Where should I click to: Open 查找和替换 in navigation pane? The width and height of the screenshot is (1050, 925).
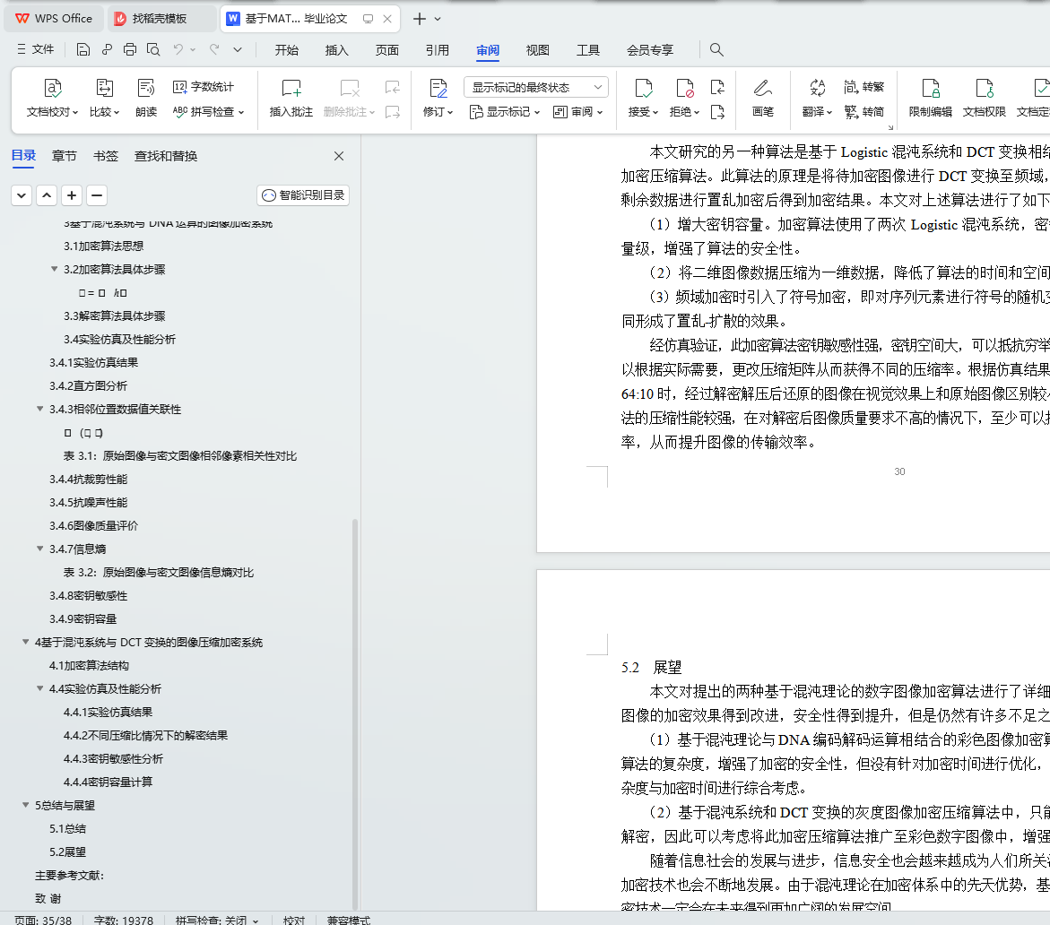click(165, 156)
